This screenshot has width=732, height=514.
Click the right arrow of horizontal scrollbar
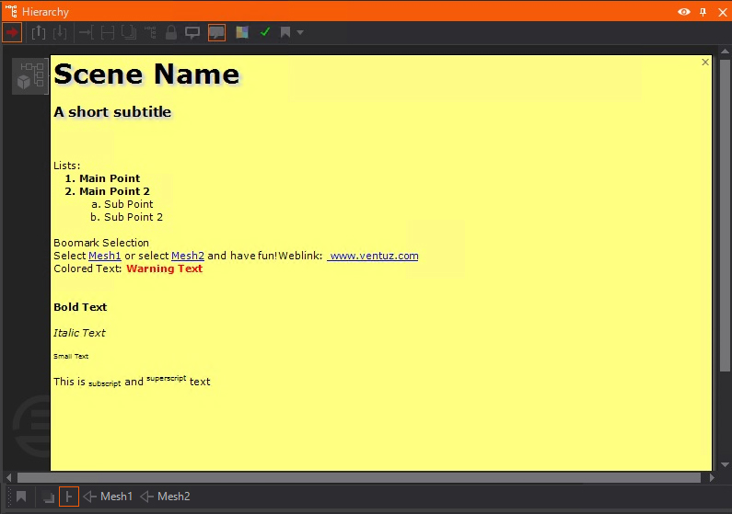pyautogui.click(x=710, y=477)
